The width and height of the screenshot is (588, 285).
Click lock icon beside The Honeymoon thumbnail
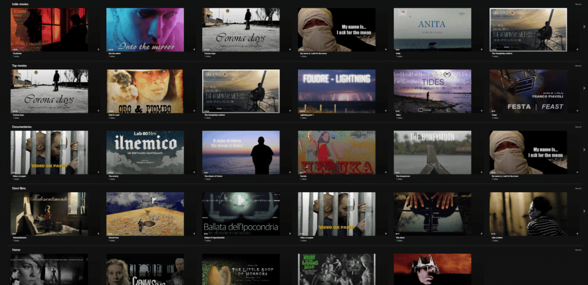tap(481, 171)
